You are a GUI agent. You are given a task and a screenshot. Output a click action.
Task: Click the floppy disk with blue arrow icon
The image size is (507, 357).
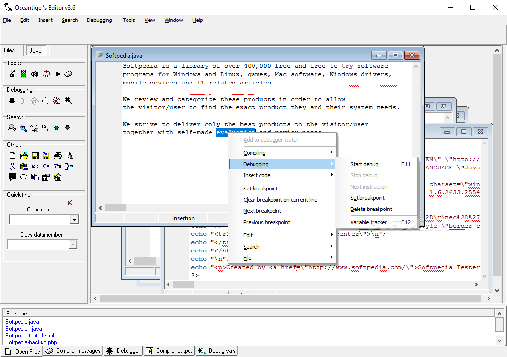pos(46,156)
